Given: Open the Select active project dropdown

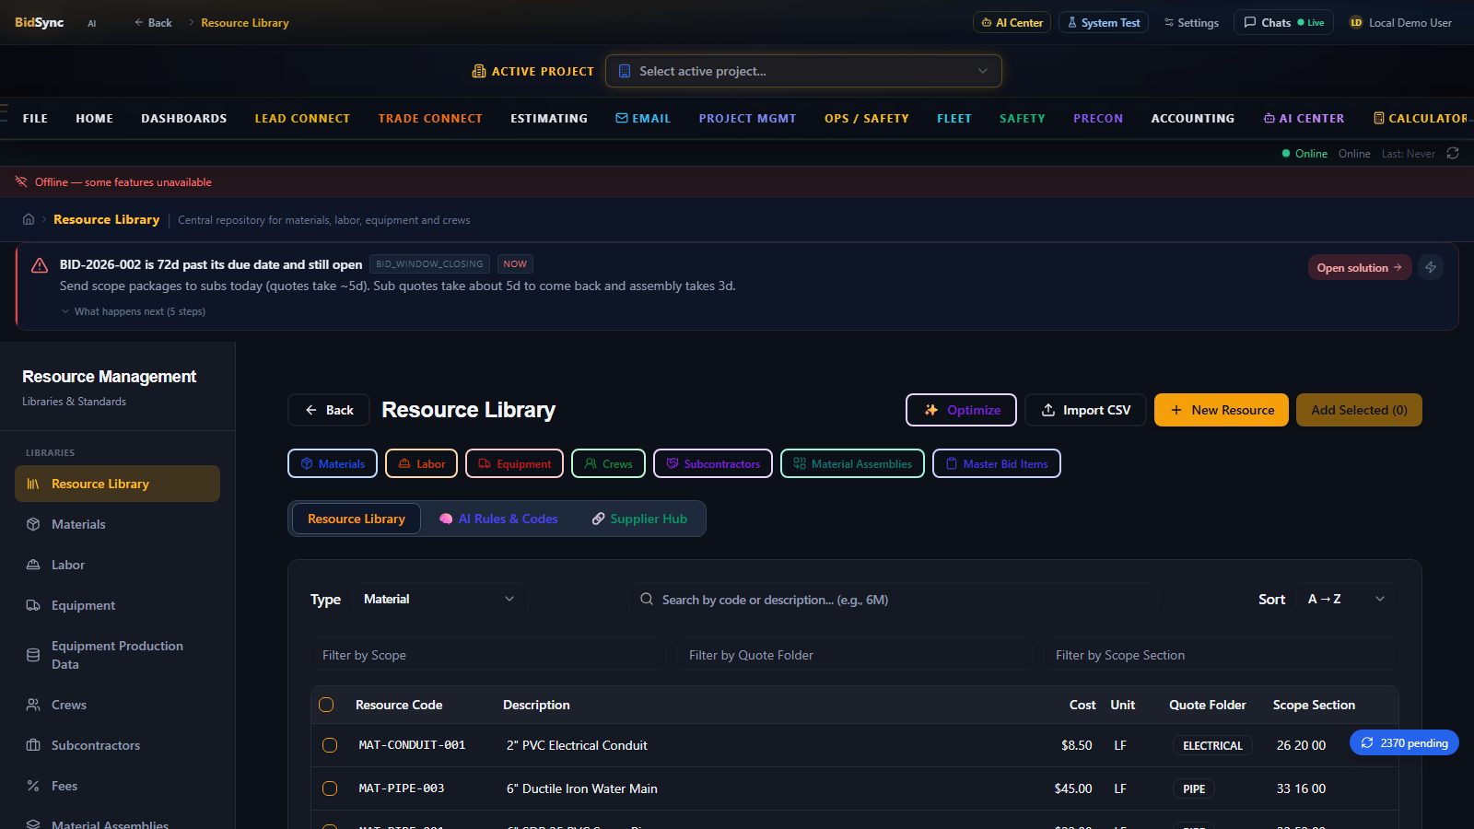Looking at the screenshot, I should (x=803, y=71).
